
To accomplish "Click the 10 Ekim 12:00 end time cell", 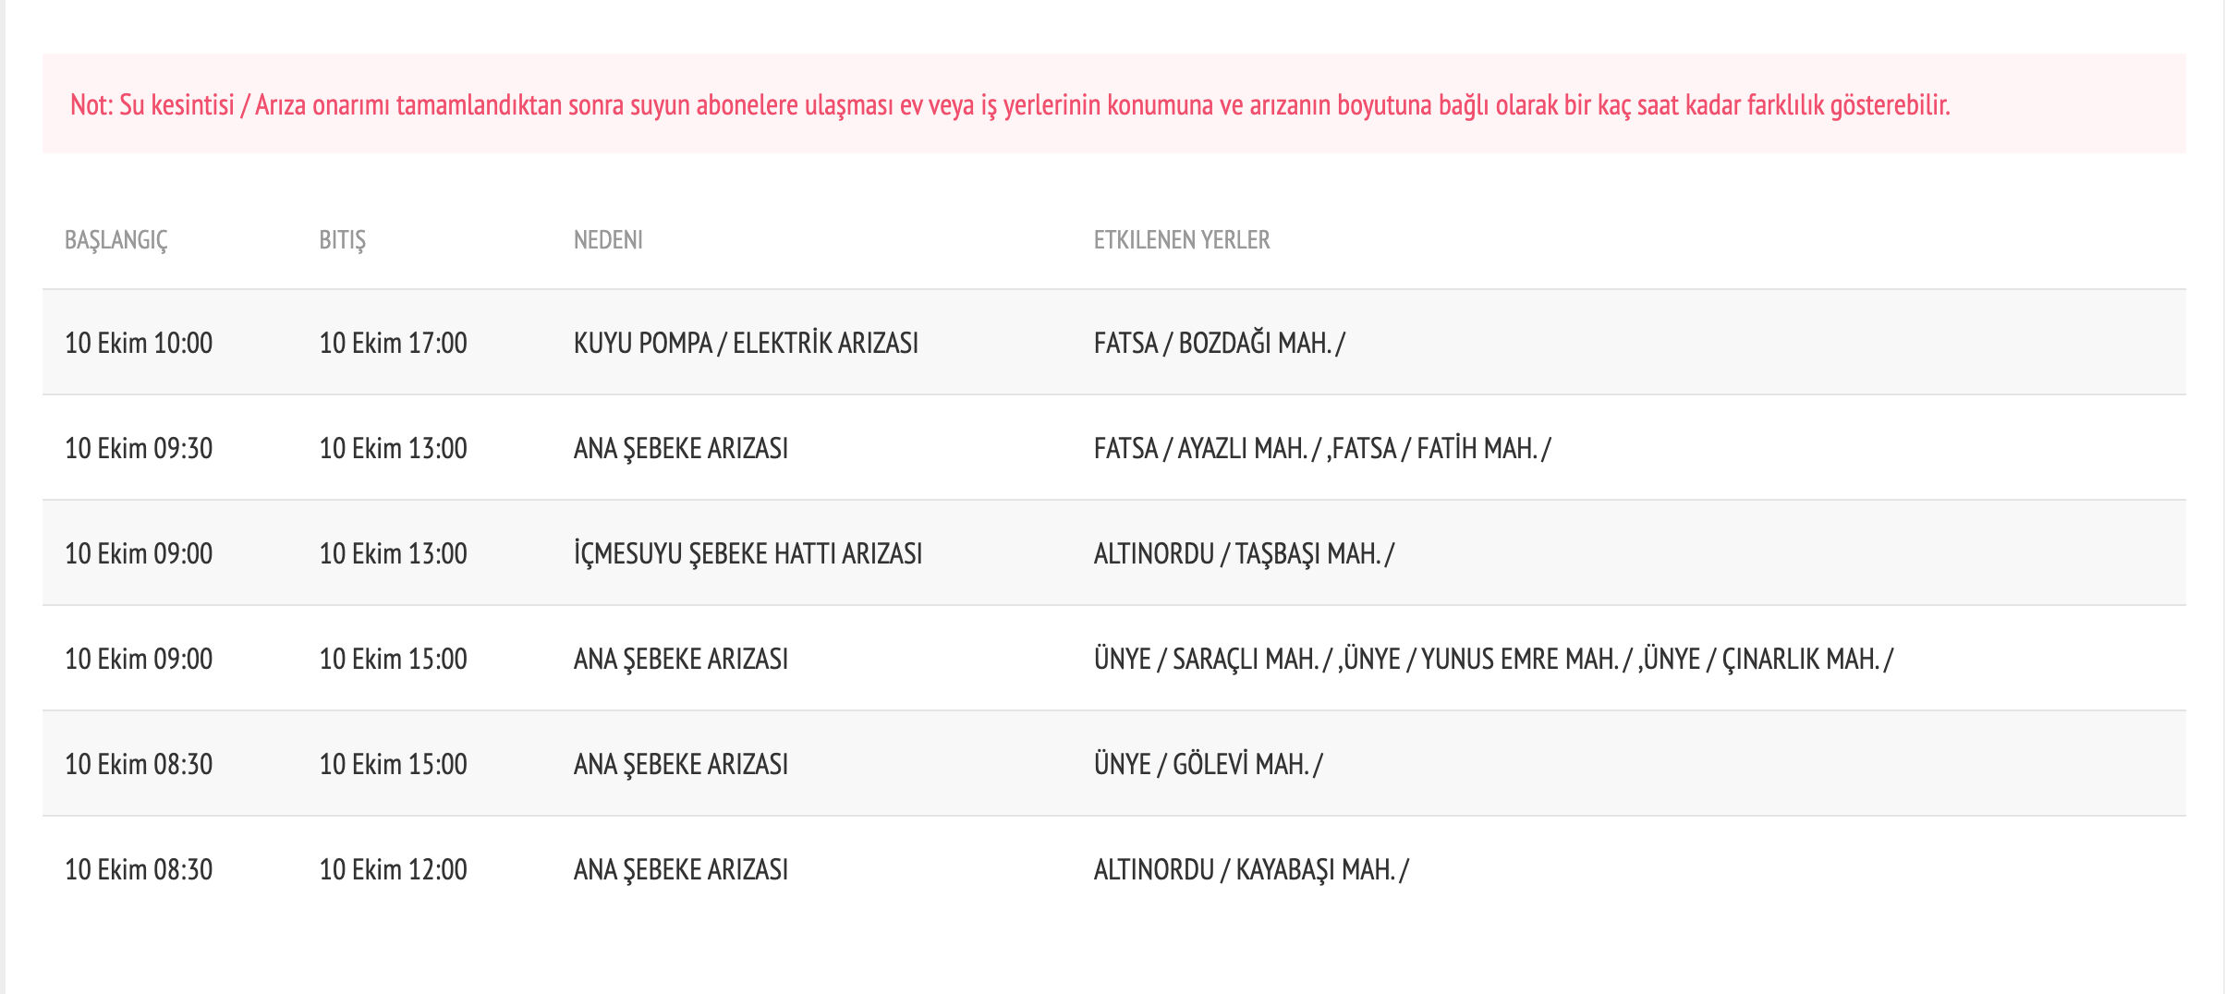I will coord(394,868).
